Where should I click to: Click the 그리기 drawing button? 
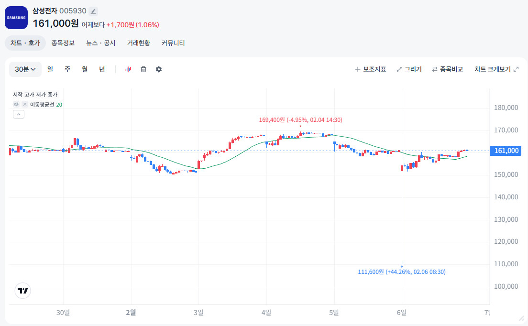click(409, 69)
